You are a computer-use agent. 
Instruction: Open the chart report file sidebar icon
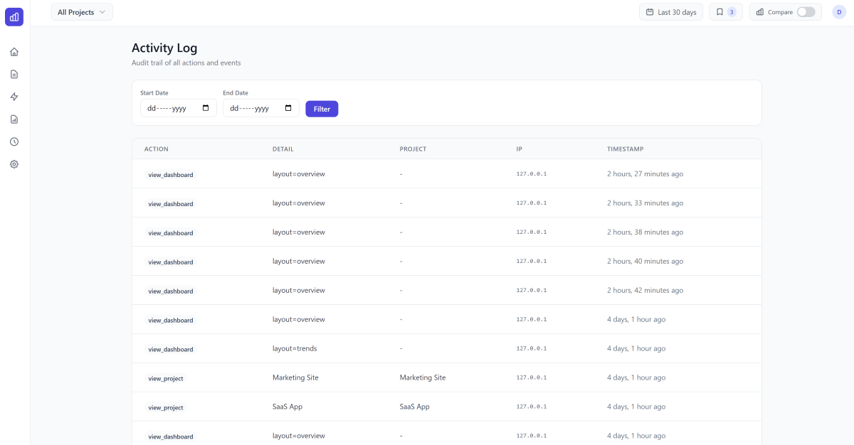14,119
